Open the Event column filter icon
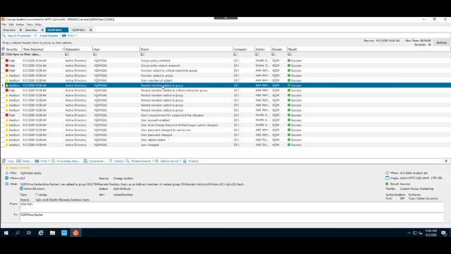The height and width of the screenshot is (254, 451). tap(142, 54)
